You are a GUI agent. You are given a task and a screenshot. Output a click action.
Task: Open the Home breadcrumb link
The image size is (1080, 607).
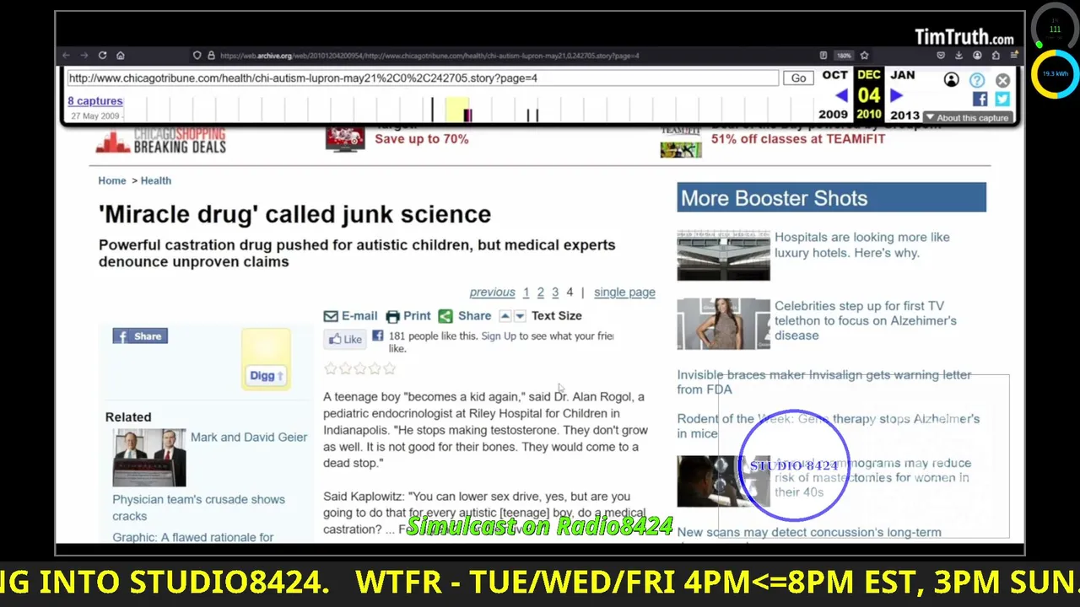(x=112, y=180)
